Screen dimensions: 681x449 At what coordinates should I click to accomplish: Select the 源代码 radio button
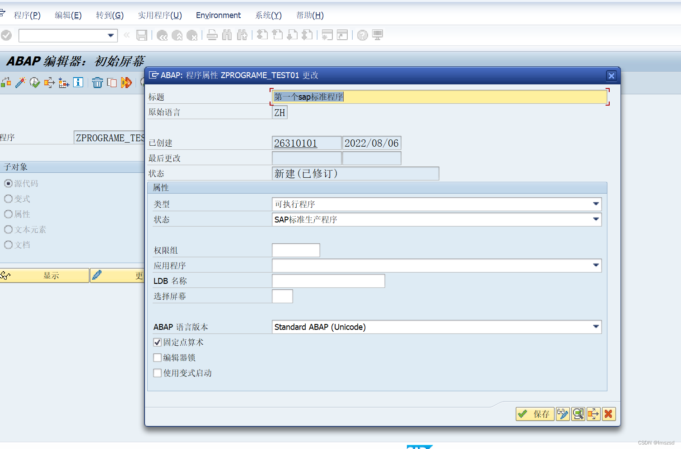[8, 184]
